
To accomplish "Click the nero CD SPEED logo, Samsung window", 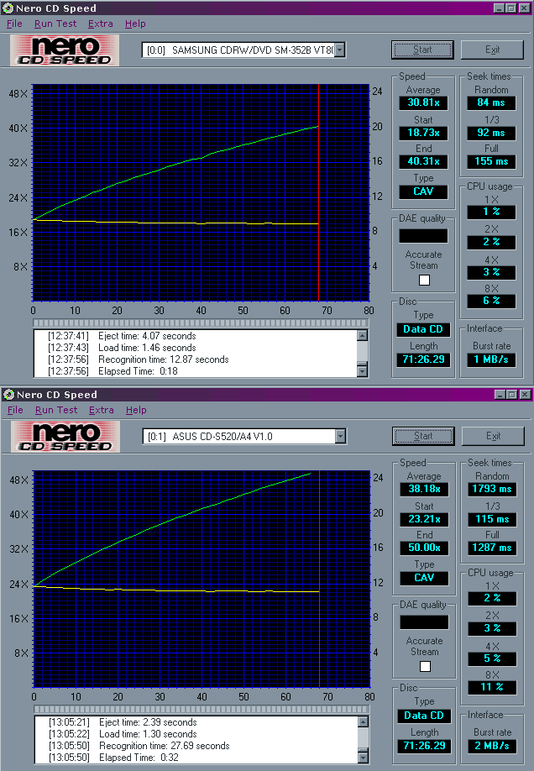I will pyautogui.click(x=65, y=50).
